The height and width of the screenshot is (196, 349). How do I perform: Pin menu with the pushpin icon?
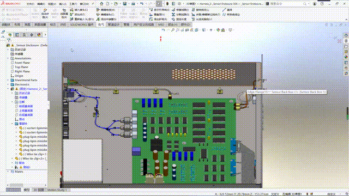click(93, 4)
